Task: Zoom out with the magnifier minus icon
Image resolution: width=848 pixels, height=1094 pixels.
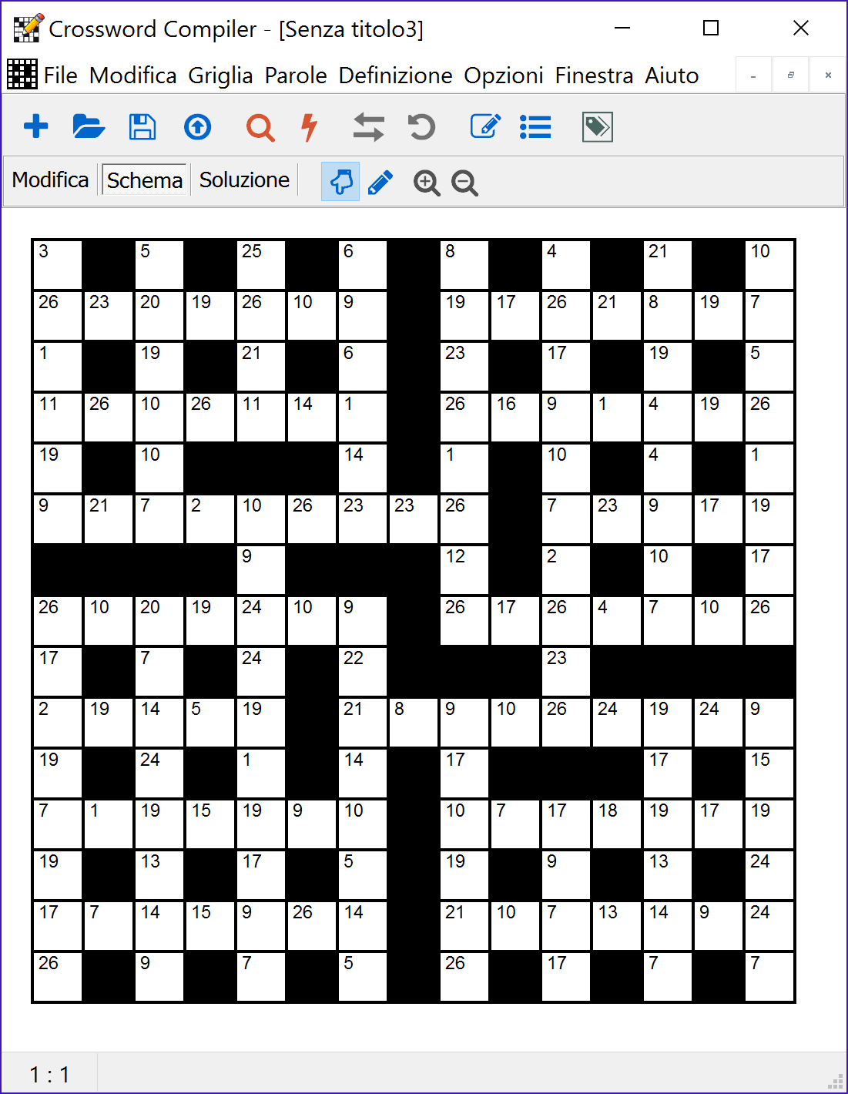Action: coord(465,183)
